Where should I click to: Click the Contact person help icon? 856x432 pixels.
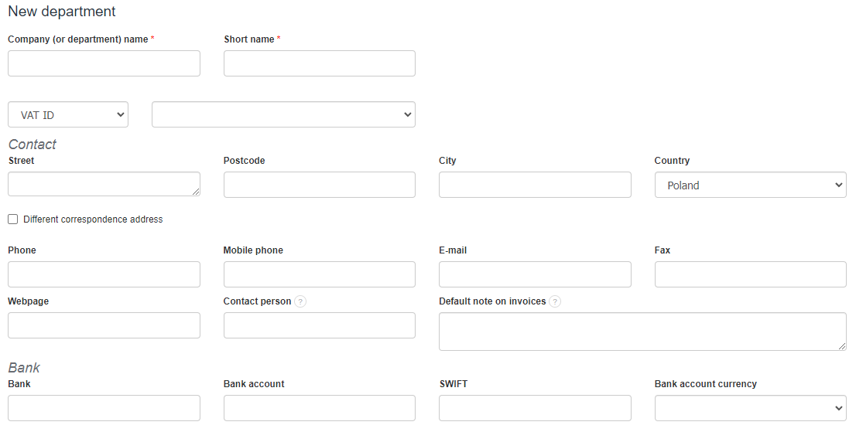click(300, 301)
